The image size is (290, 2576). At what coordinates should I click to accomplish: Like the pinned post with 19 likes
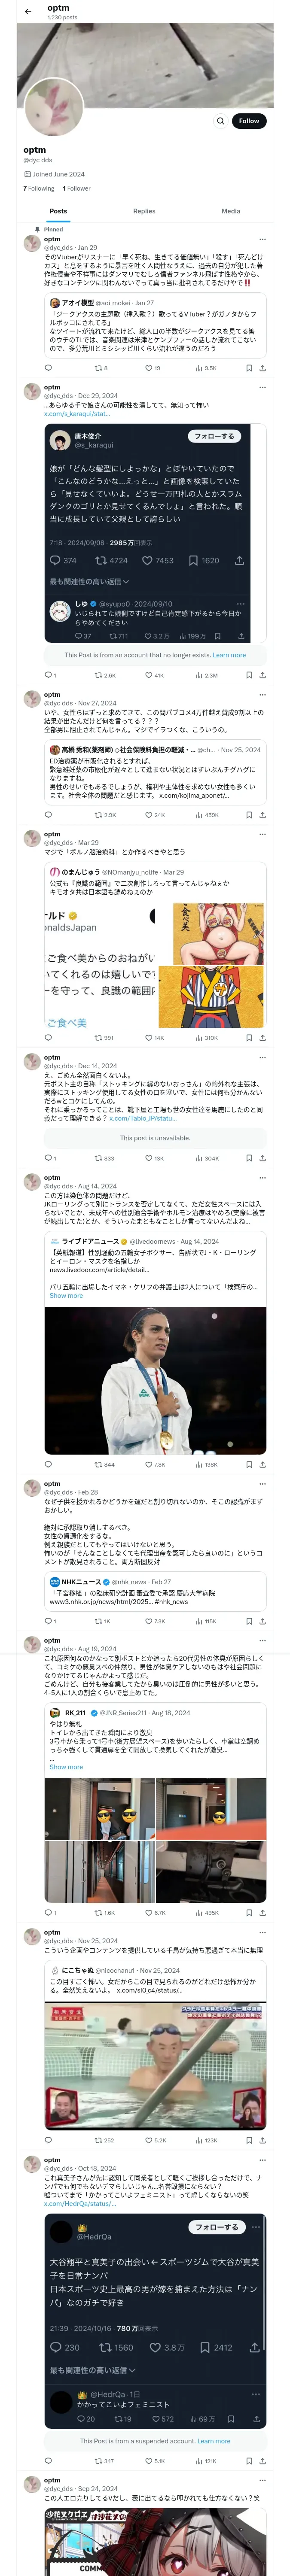click(152, 368)
